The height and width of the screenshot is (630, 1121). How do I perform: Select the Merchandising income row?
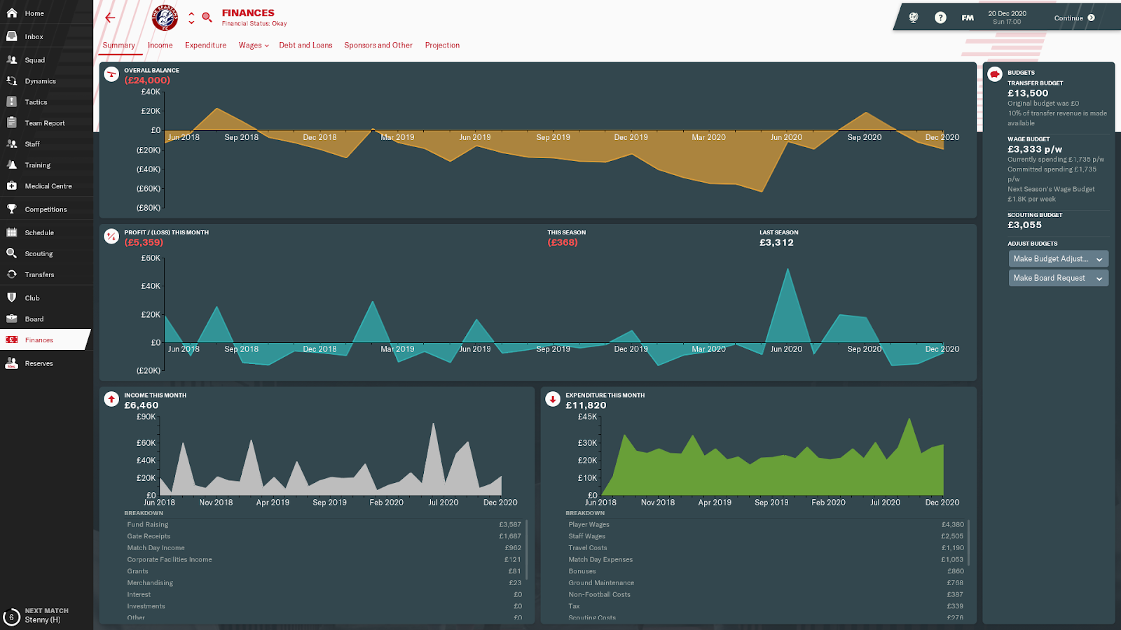(x=324, y=582)
